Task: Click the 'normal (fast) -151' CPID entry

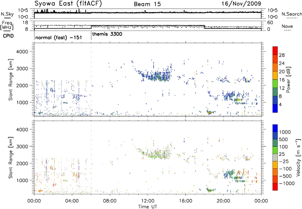Action: (59, 37)
